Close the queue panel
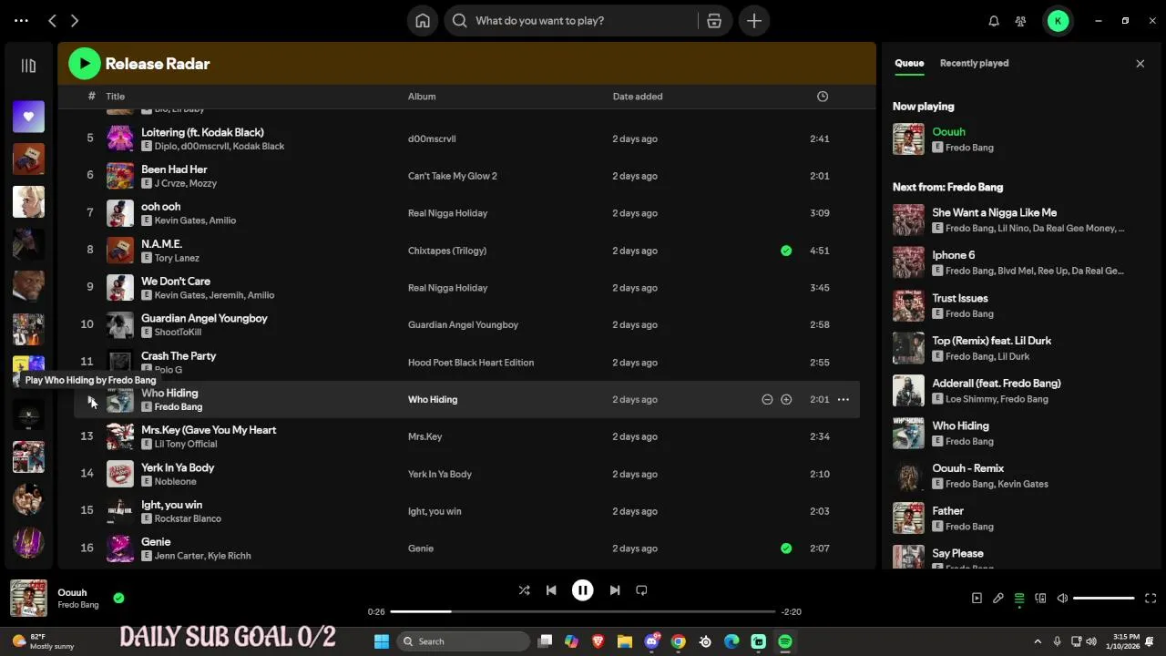This screenshot has width=1166, height=656. [1140, 63]
